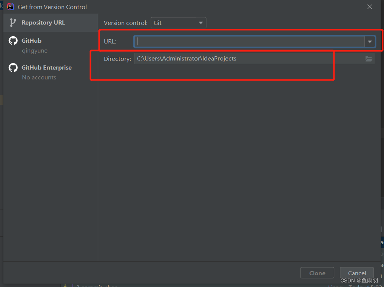Open the GitHub account qingyune section
This screenshot has height=287, width=384.
[51, 45]
